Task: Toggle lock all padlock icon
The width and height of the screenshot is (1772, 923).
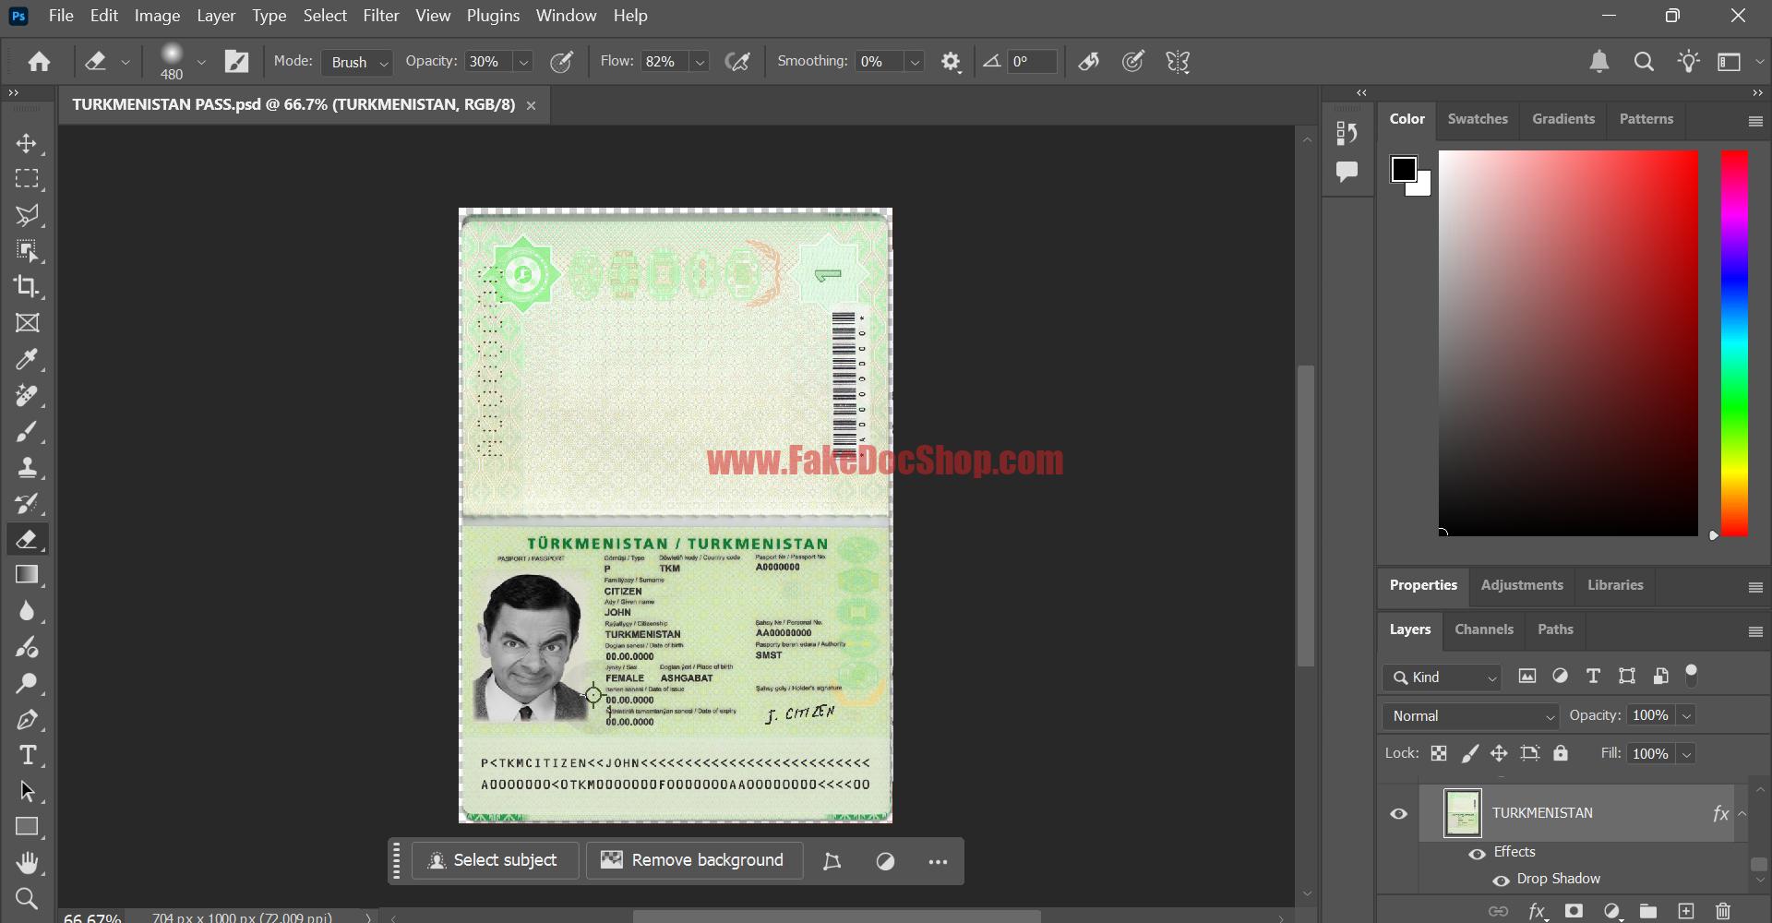Action: tap(1561, 754)
